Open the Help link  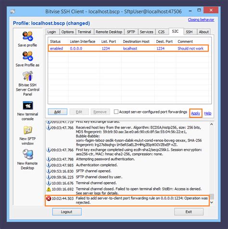(x=208, y=113)
